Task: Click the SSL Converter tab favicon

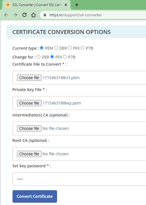Action: pyautogui.click(x=8, y=5)
